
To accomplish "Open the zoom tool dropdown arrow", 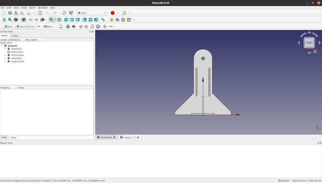I will click(x=55, y=20).
